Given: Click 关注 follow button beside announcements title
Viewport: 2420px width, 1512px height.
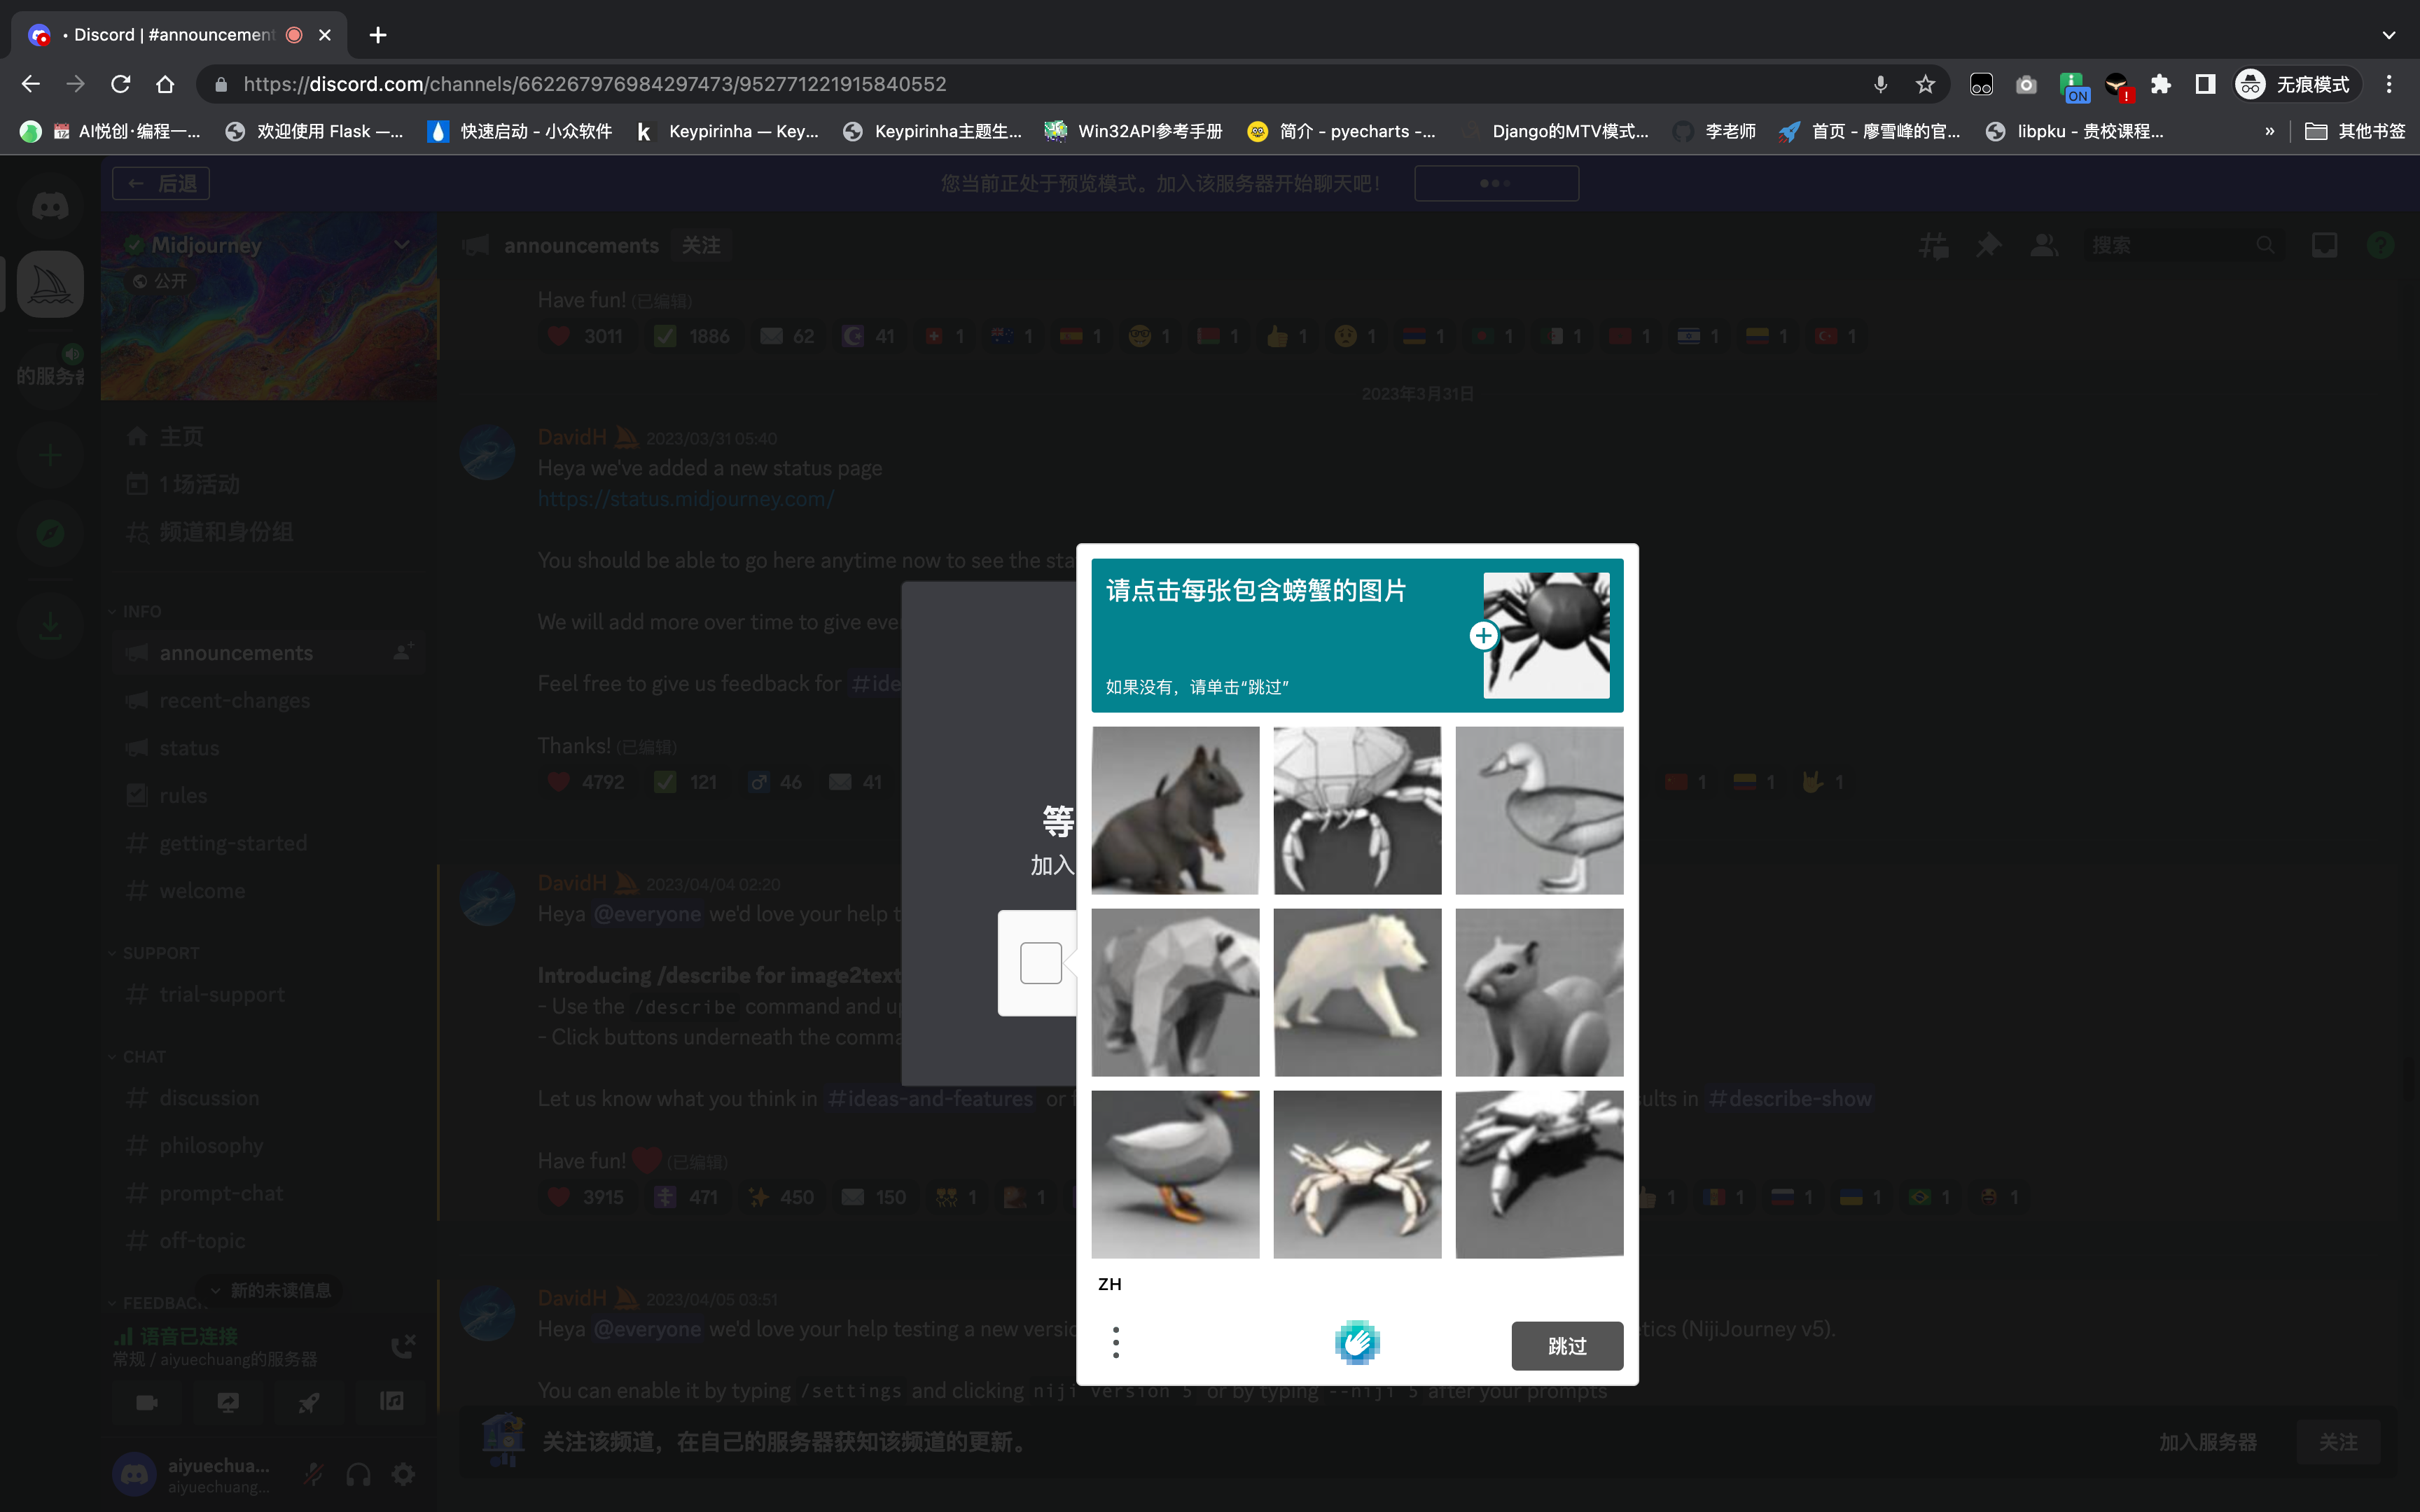Looking at the screenshot, I should coord(701,245).
